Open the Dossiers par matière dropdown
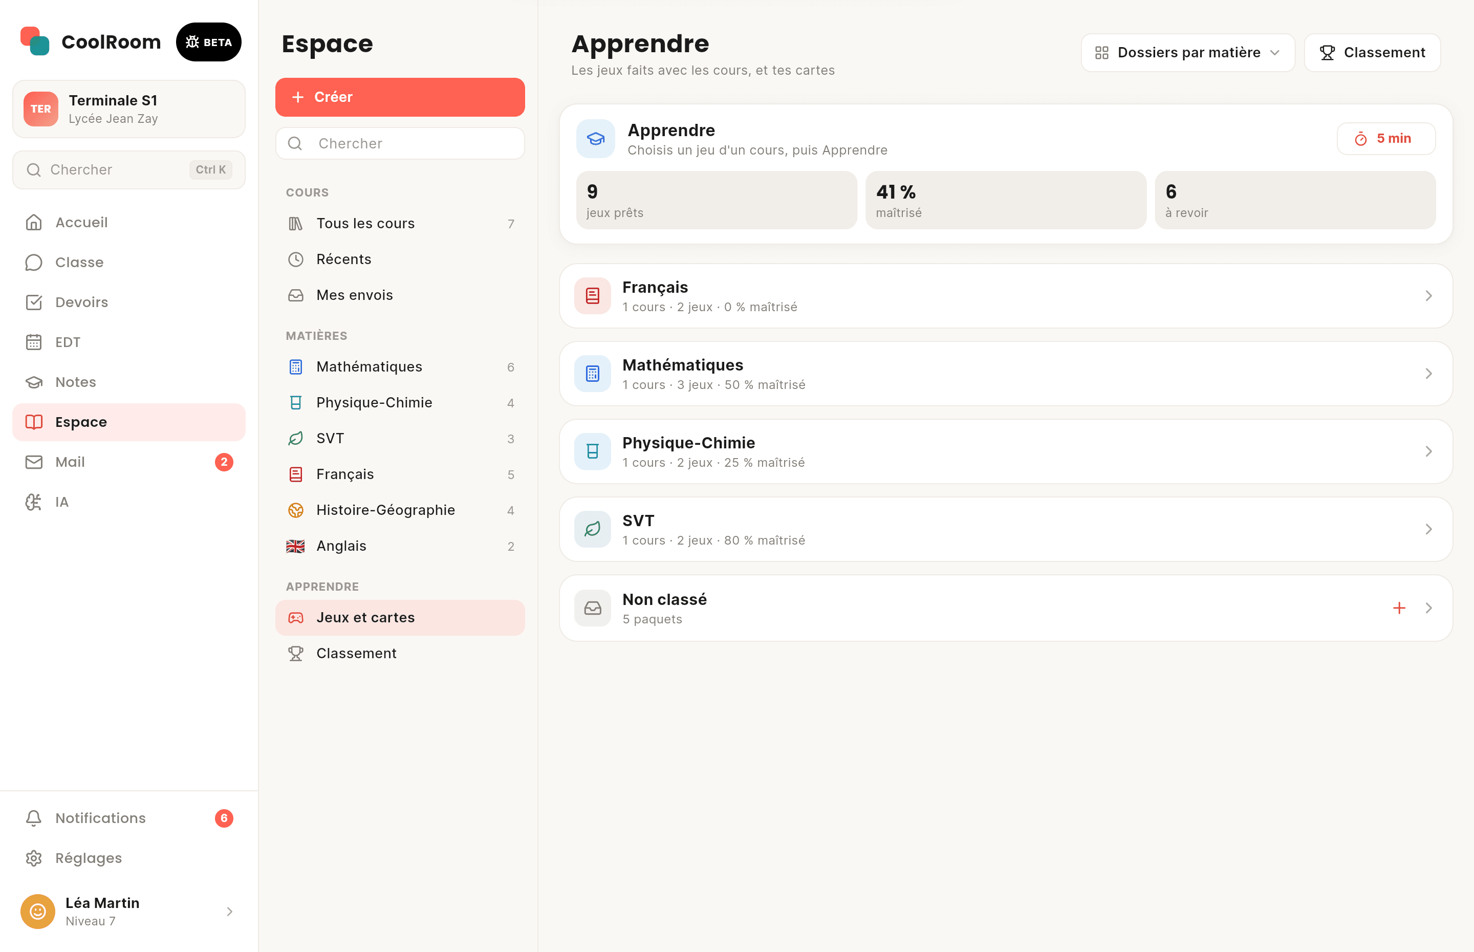 (1187, 53)
